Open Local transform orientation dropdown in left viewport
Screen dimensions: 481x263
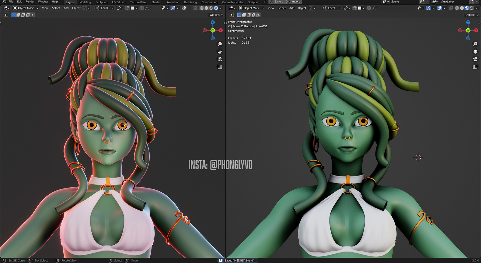[x=105, y=8]
